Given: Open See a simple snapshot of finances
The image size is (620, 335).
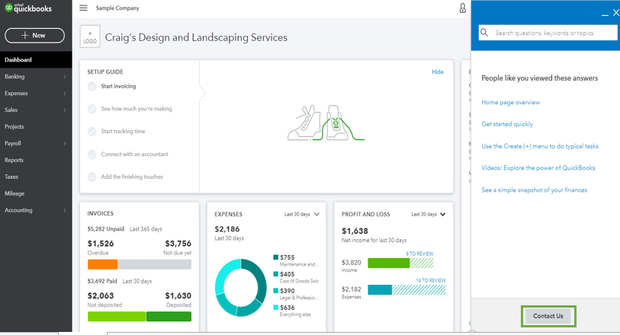Looking at the screenshot, I should pos(534,190).
